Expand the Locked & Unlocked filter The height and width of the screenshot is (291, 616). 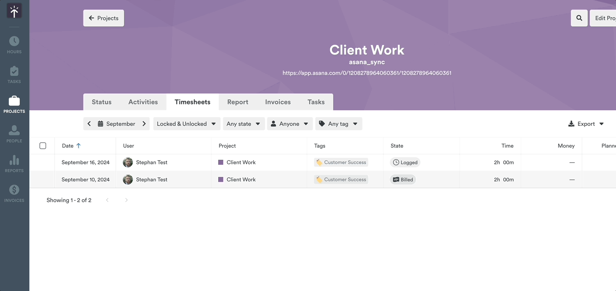pos(186,124)
